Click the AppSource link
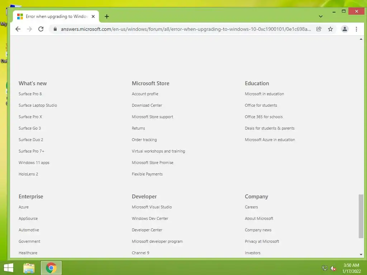This screenshot has width=367, height=275. pos(28,218)
